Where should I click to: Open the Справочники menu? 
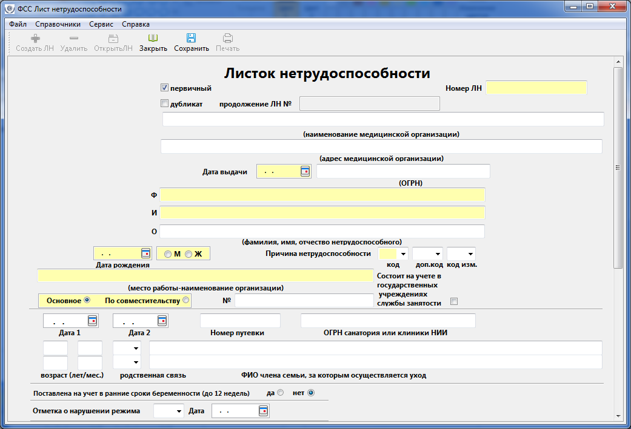point(58,24)
